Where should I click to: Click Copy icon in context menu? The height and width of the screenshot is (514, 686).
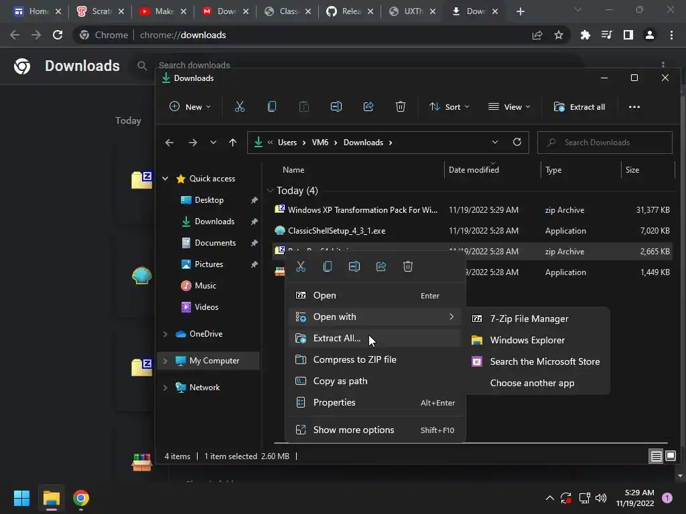327,266
